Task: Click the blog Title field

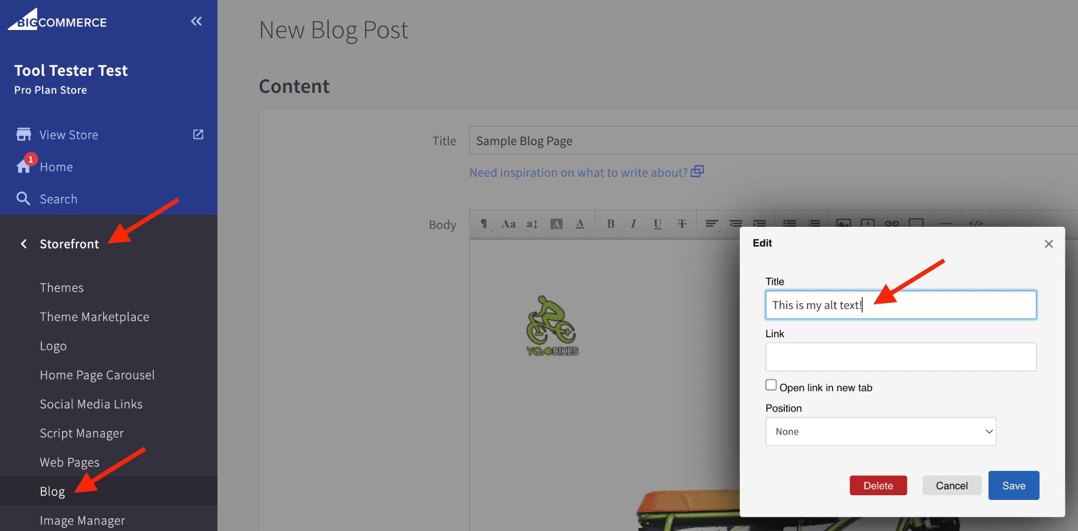Action: click(x=773, y=141)
